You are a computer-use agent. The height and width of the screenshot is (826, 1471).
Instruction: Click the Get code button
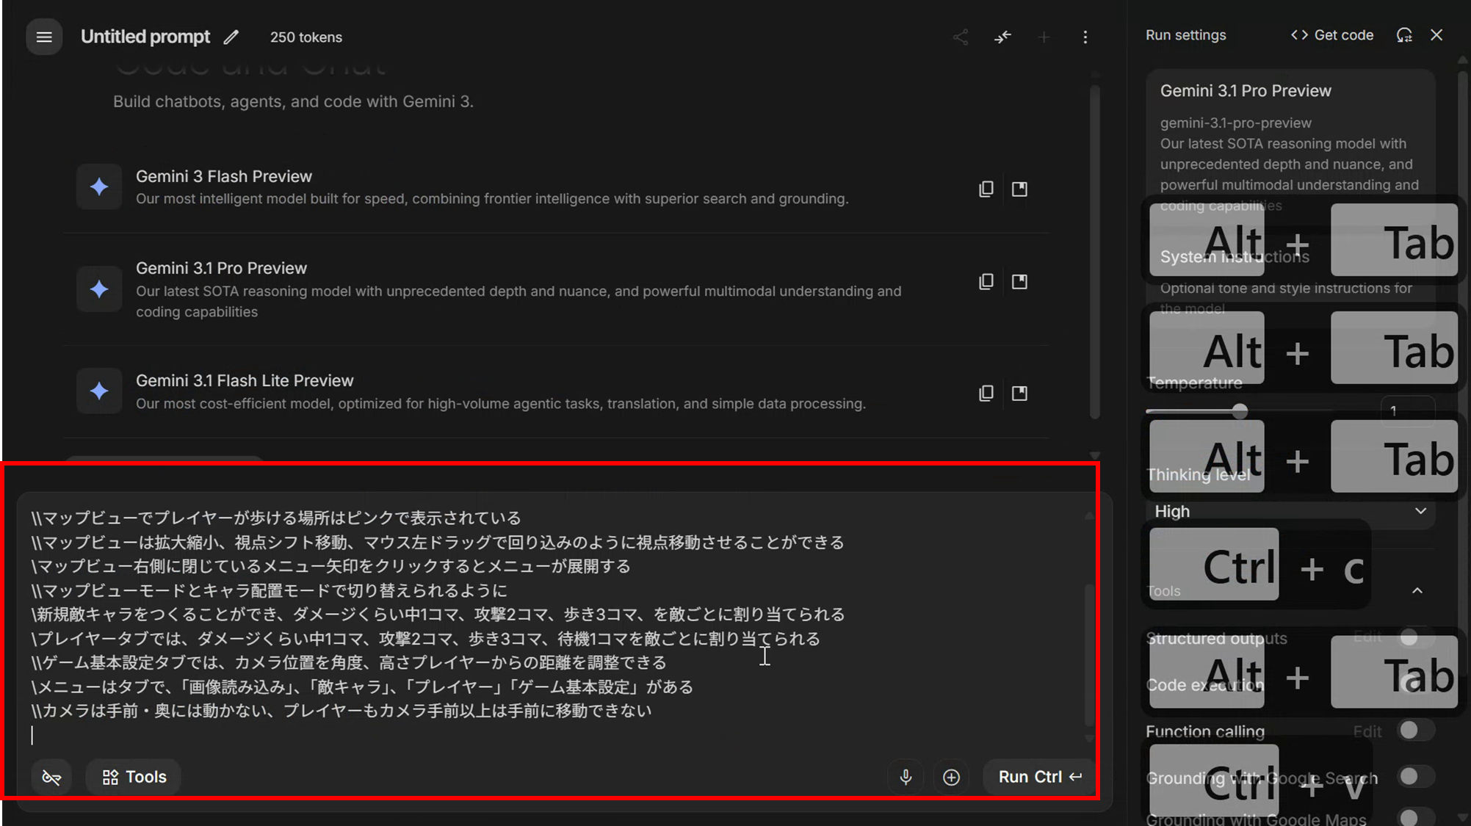click(x=1332, y=35)
